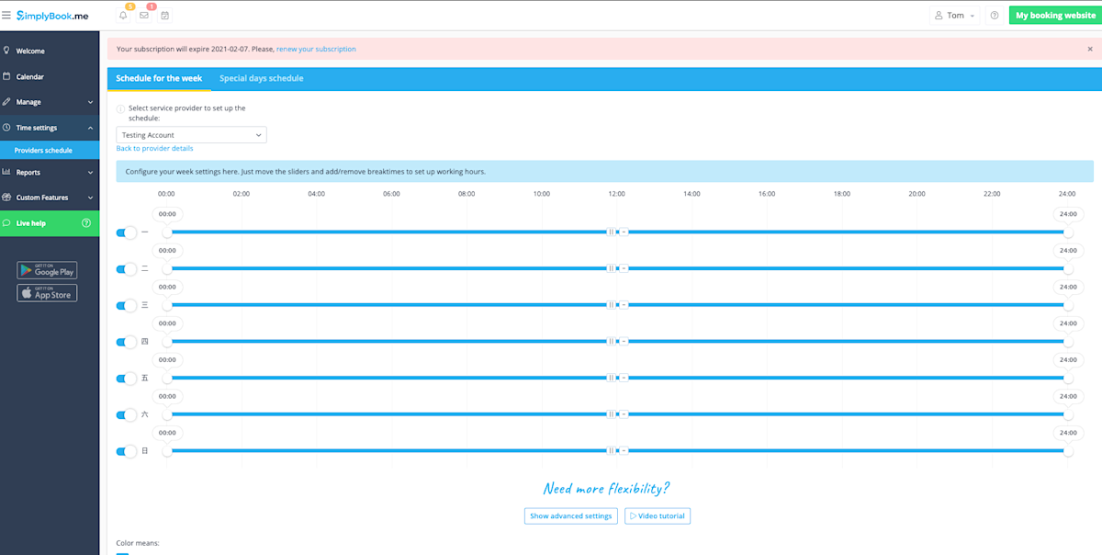Follow the renew your subscription link
Viewport: 1102px width, 555px height.
[x=316, y=49]
